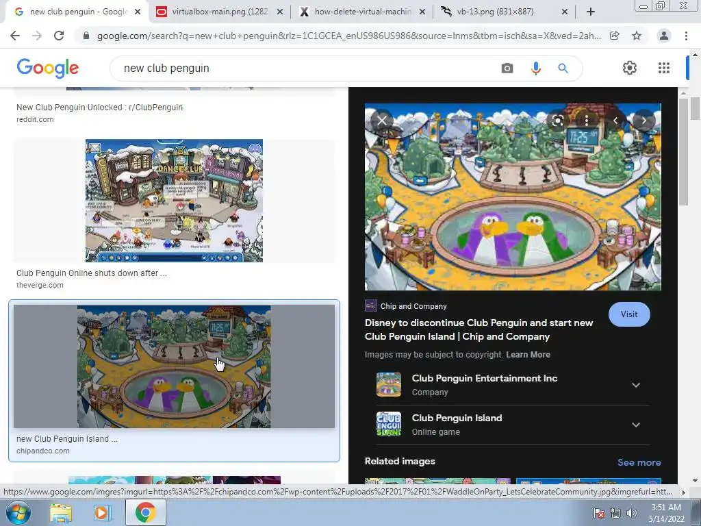701x526 pixels.
Task: Click the Google logo
Action: pos(48,68)
